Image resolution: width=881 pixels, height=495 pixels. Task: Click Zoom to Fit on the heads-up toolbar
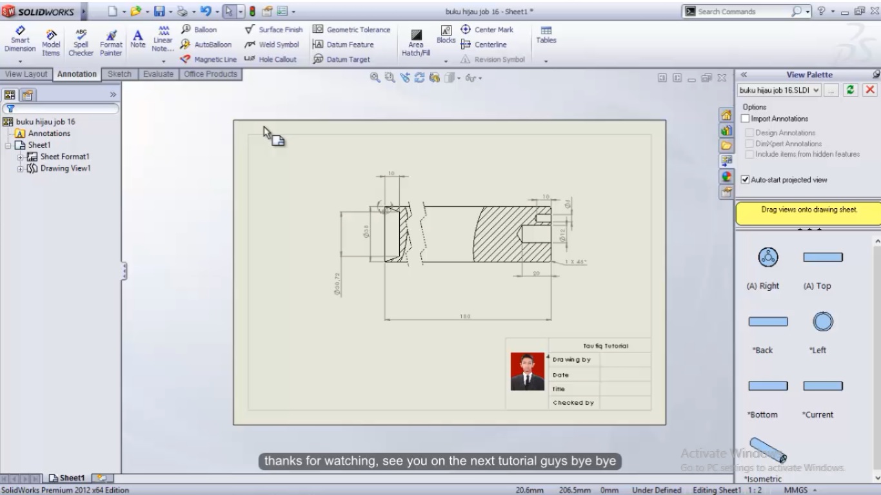tap(374, 77)
